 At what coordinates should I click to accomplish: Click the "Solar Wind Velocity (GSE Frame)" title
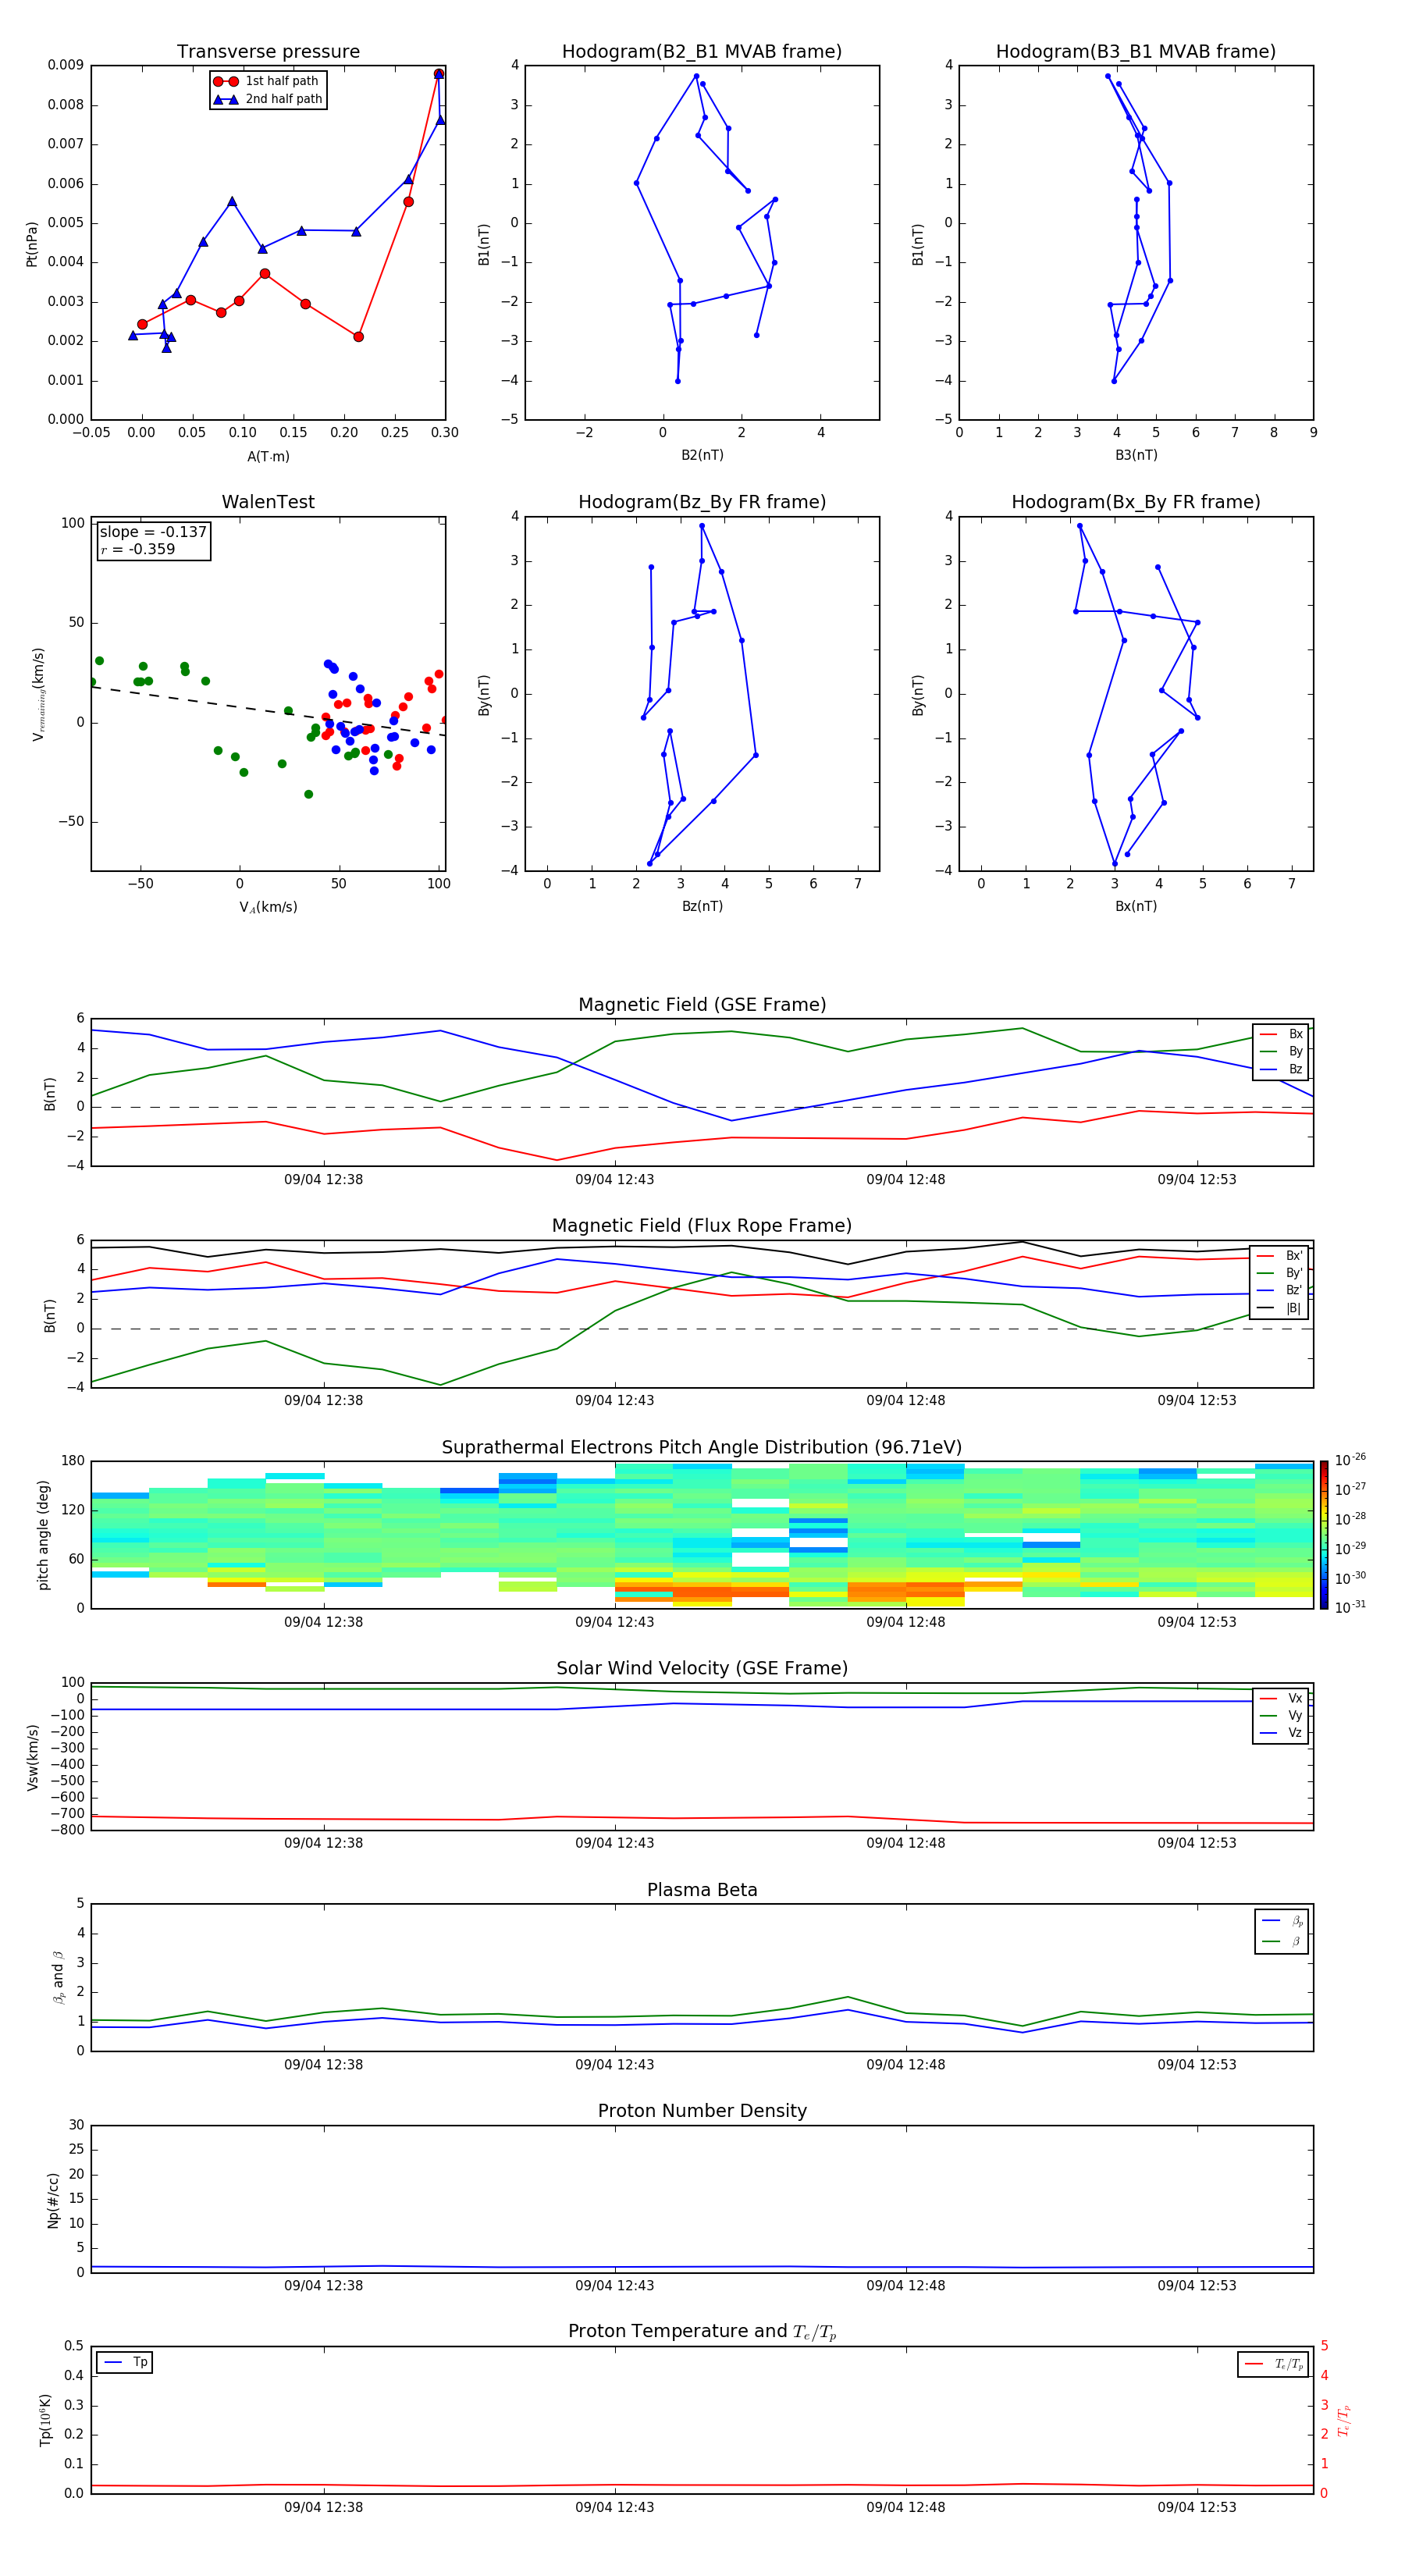pyautogui.click(x=702, y=1669)
